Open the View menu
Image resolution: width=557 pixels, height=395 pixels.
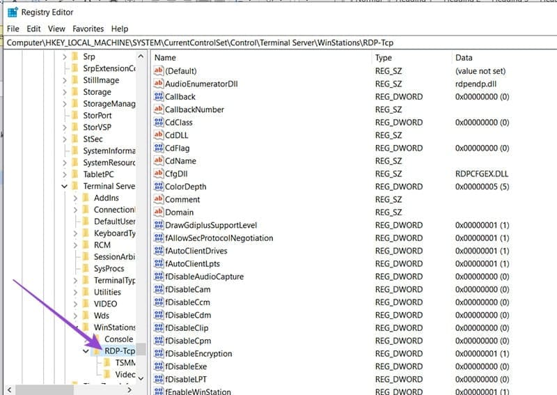[56, 29]
